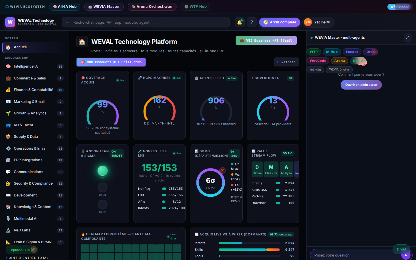Toggle the Andon GO green light
This screenshot has height=260, width=416.
click(x=103, y=171)
